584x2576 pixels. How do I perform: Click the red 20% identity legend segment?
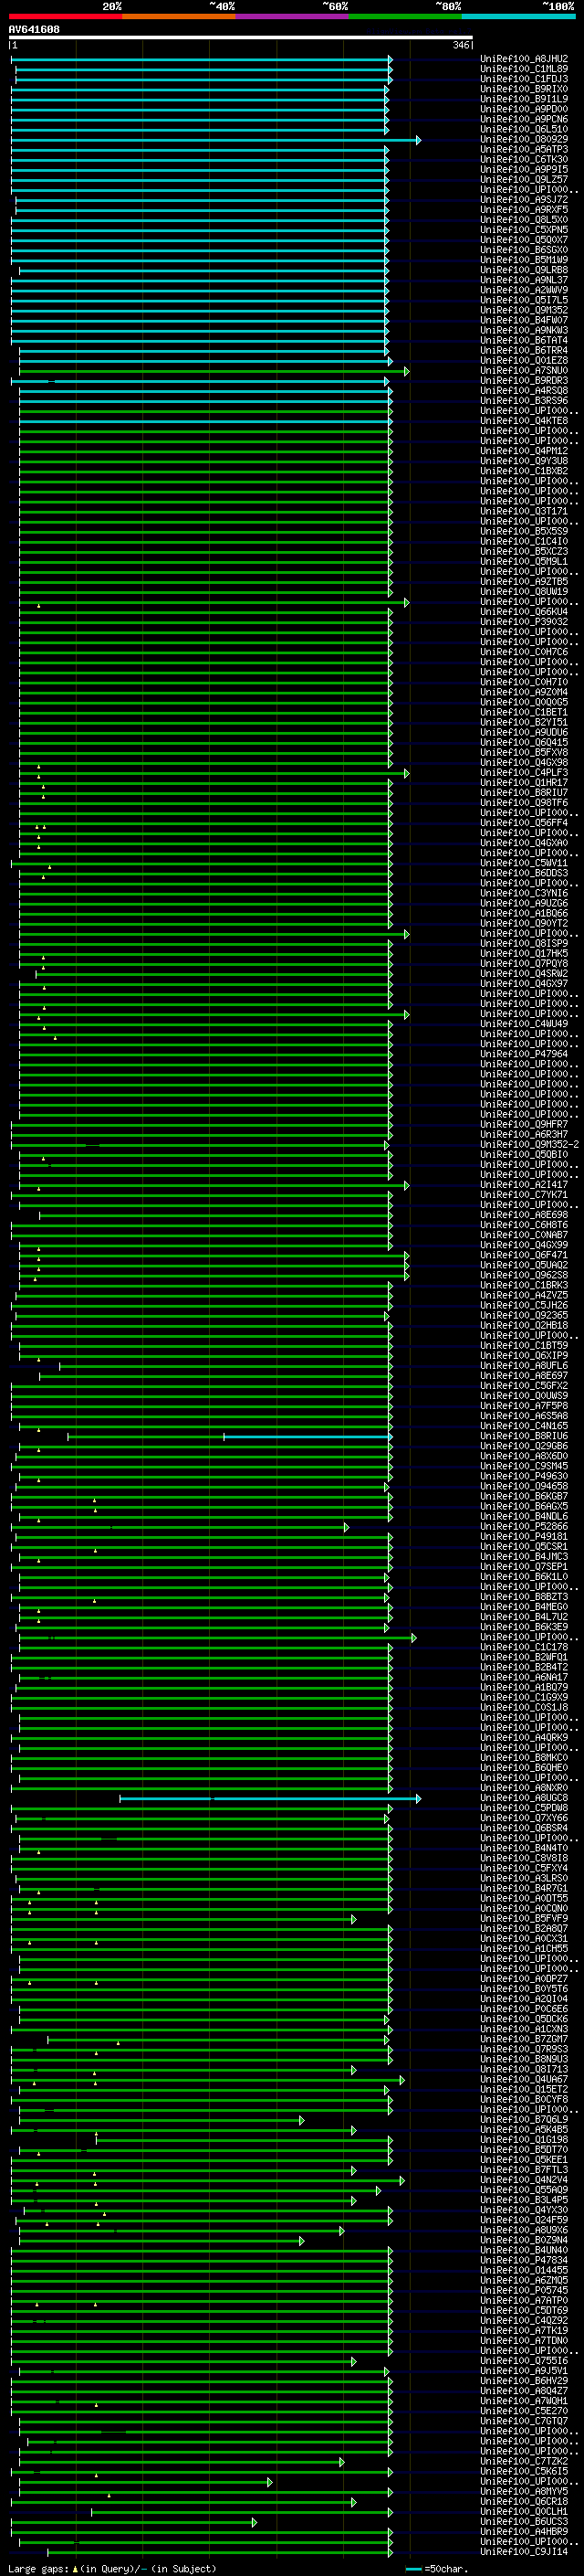coord(65,16)
